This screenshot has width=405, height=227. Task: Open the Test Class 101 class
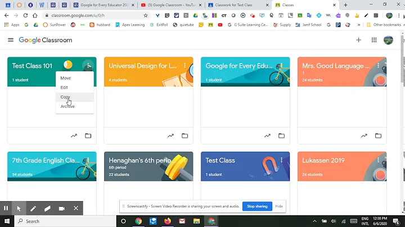[32, 66]
